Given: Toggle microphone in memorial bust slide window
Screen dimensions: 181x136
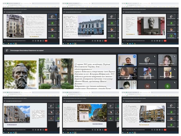Looking at the screenshot, I should coord(152,41).
